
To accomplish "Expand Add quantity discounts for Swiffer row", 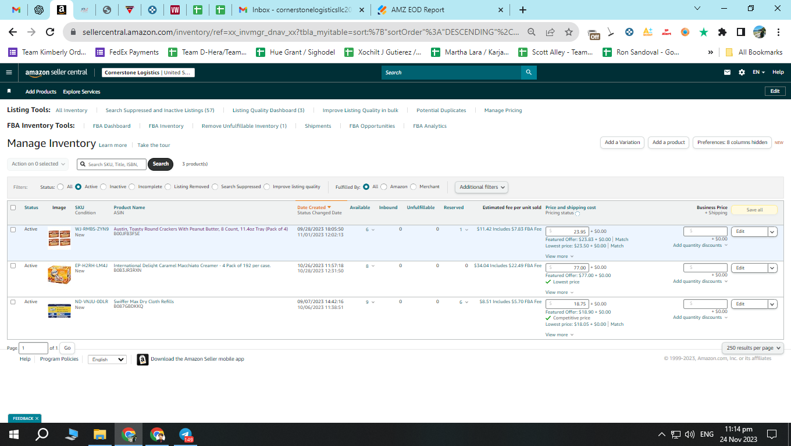I will 700,318.
